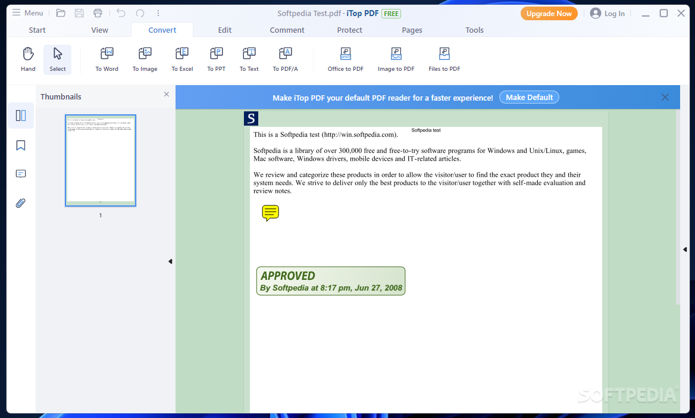Image resolution: width=695 pixels, height=418 pixels.
Task: Open the Bookmarks sidebar panel
Action: [x=21, y=145]
